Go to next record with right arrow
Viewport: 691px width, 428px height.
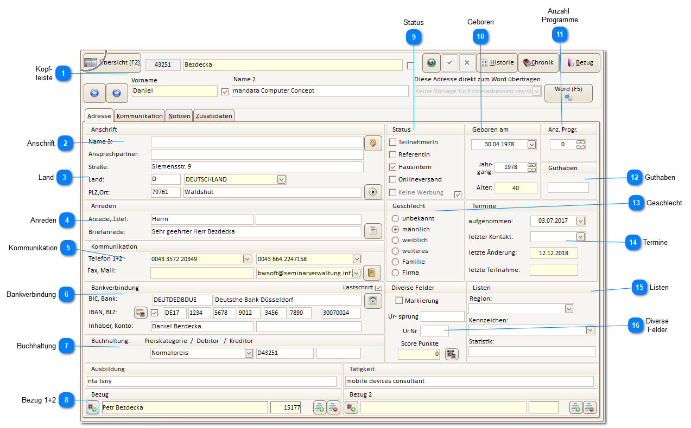click(117, 93)
